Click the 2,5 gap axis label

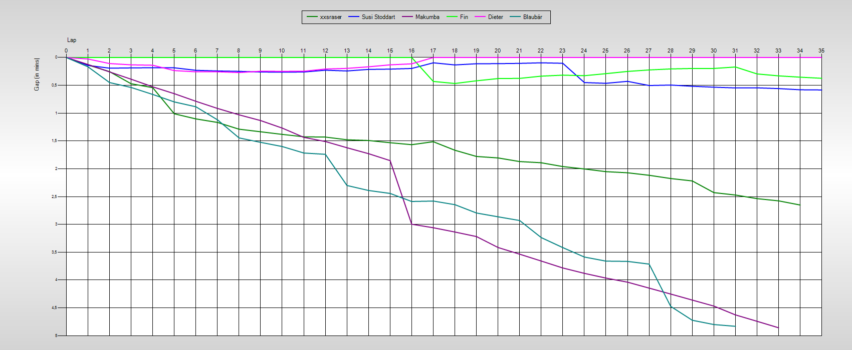(x=54, y=196)
